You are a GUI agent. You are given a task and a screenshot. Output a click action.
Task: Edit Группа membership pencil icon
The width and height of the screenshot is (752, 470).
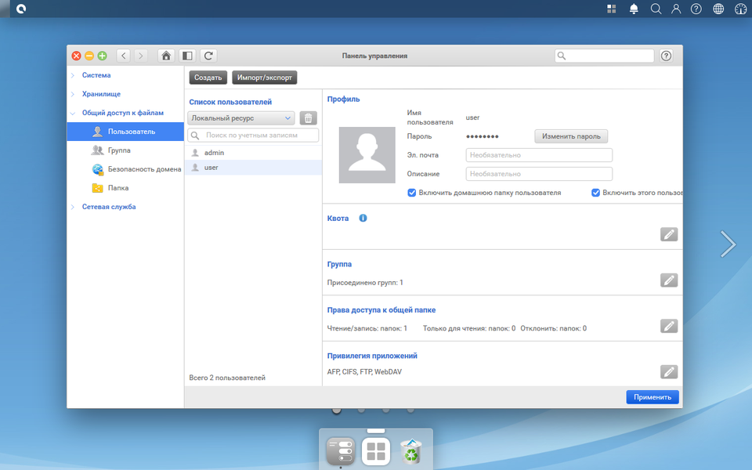point(668,280)
